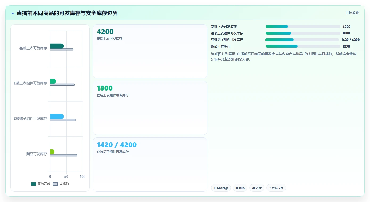The width and height of the screenshot is (370, 202).
Task: Click the 1800 value in progress list
Action: pyautogui.click(x=346, y=33)
